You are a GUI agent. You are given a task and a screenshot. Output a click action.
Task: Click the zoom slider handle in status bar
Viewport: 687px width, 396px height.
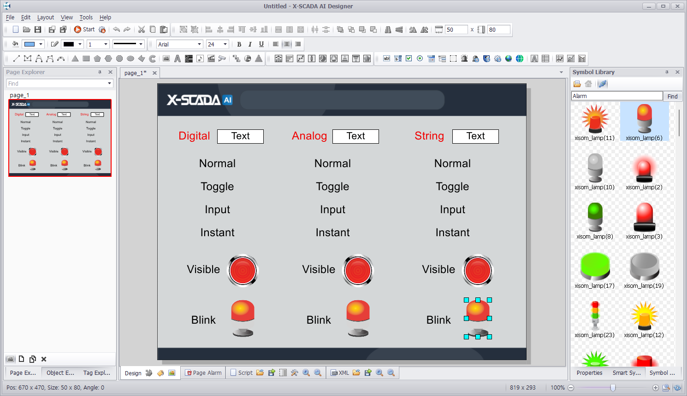point(613,388)
